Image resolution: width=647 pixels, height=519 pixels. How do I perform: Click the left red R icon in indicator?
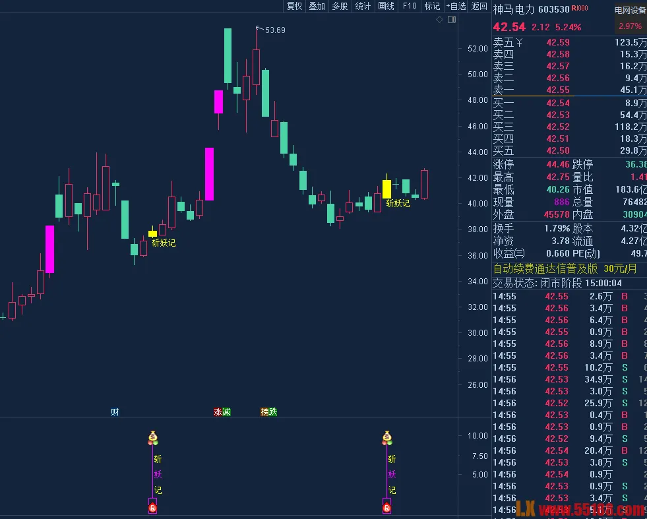pos(152,508)
